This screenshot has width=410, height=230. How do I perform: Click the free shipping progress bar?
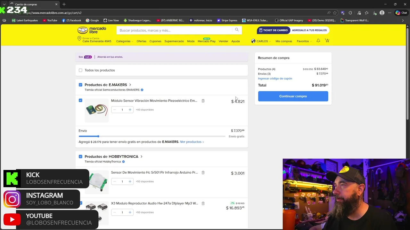(152, 136)
